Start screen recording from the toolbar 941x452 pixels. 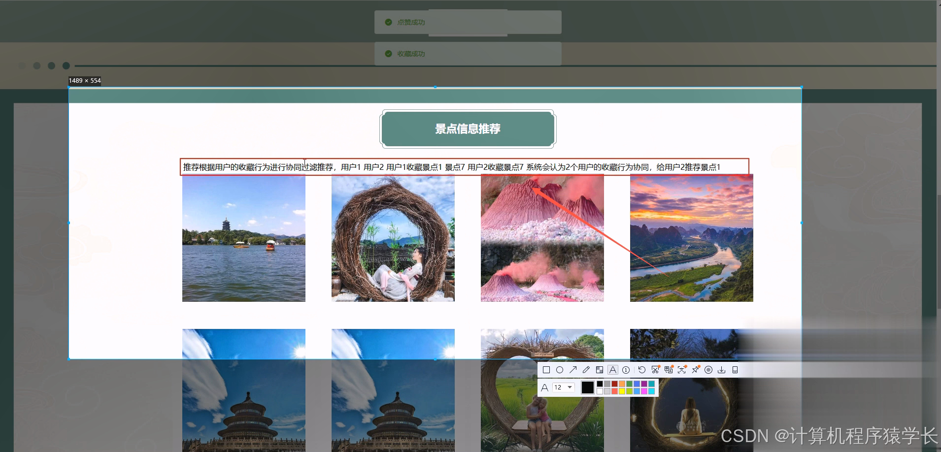[x=708, y=370]
